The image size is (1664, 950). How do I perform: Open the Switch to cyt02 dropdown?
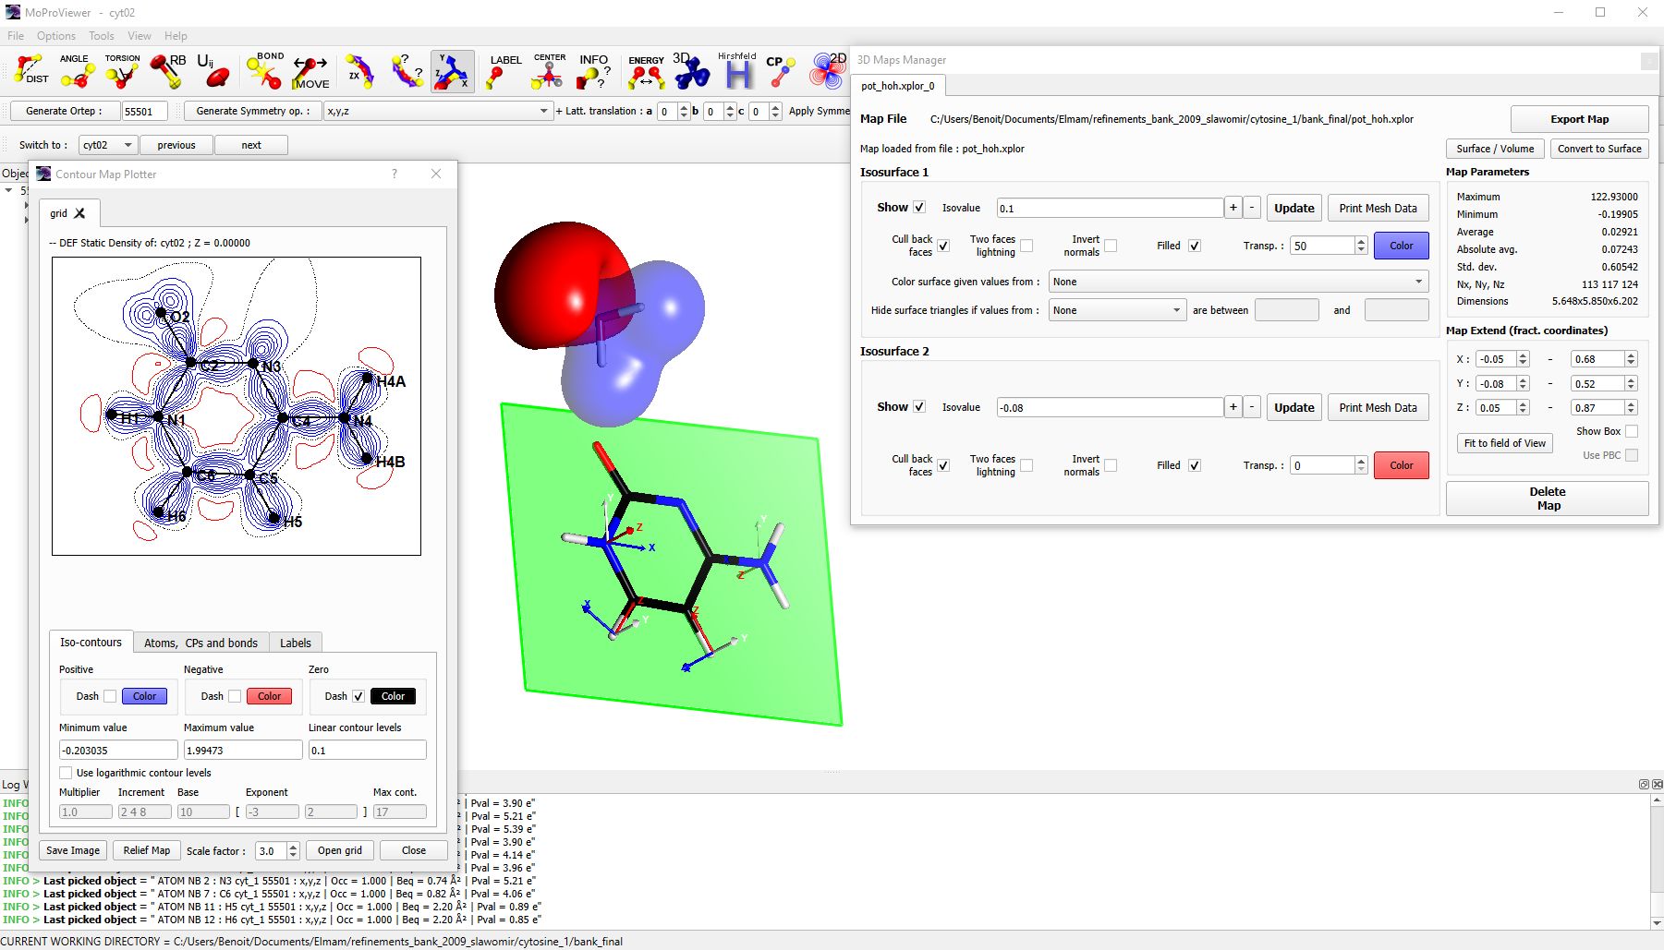(108, 145)
